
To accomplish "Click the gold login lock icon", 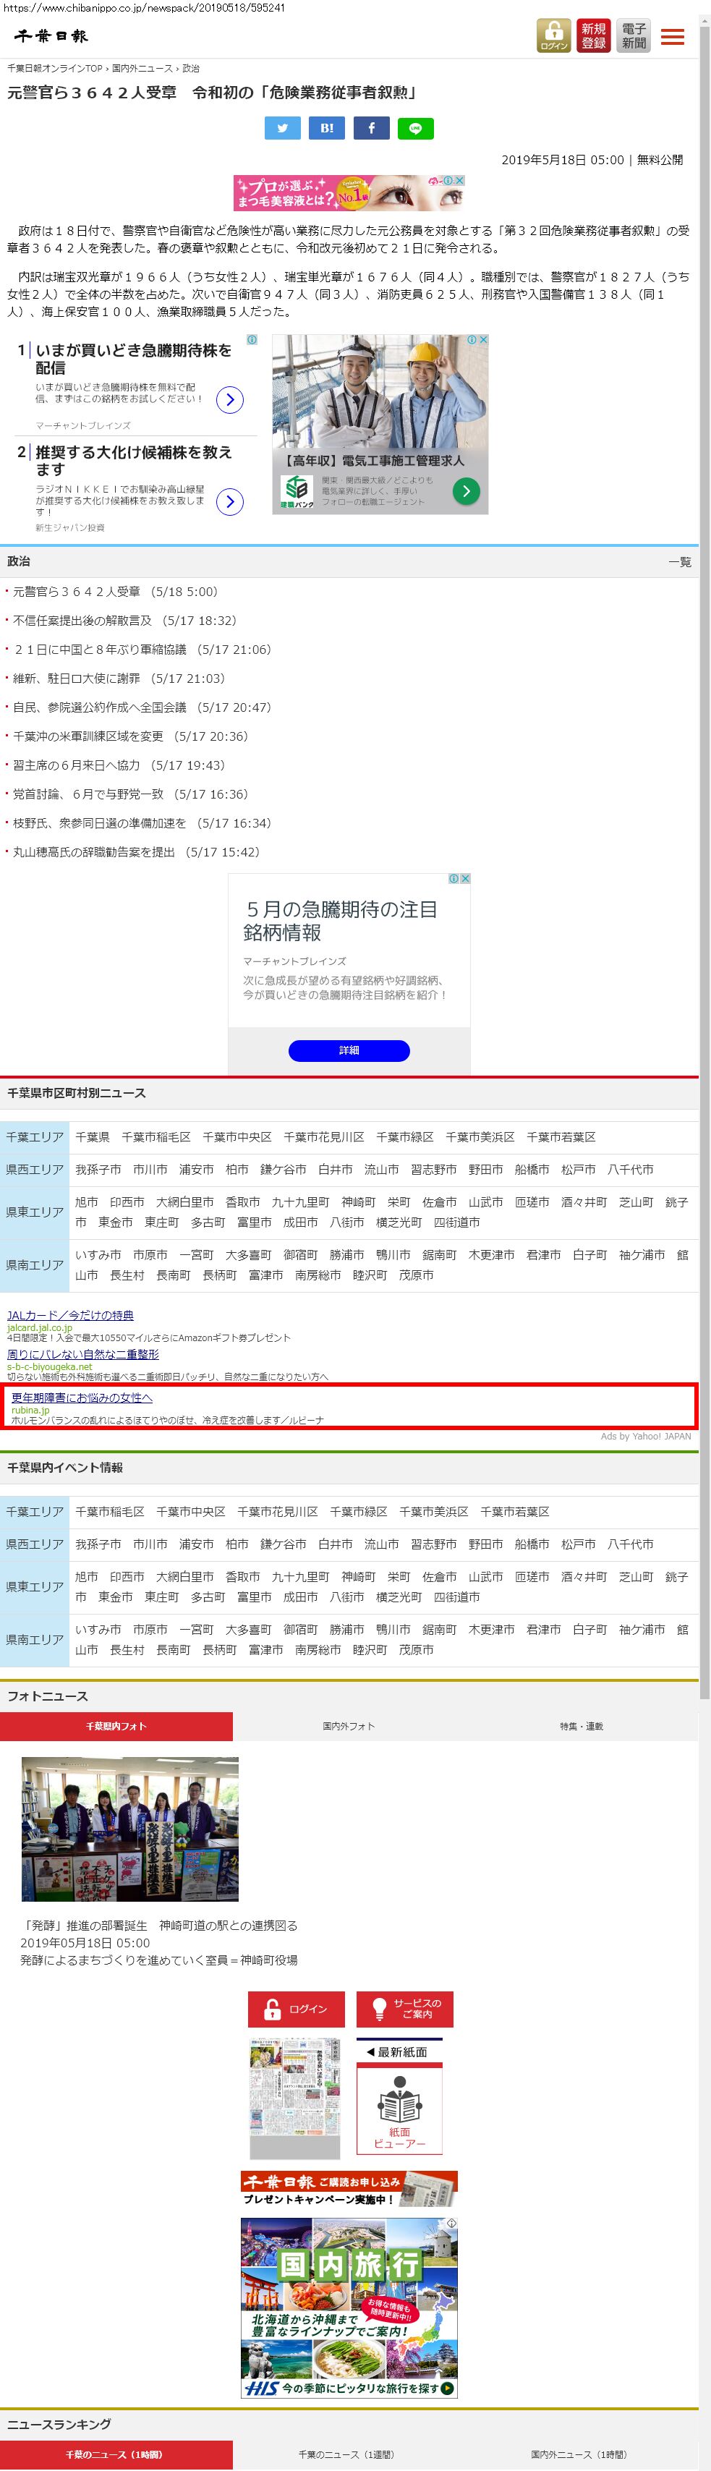I will 553,35.
